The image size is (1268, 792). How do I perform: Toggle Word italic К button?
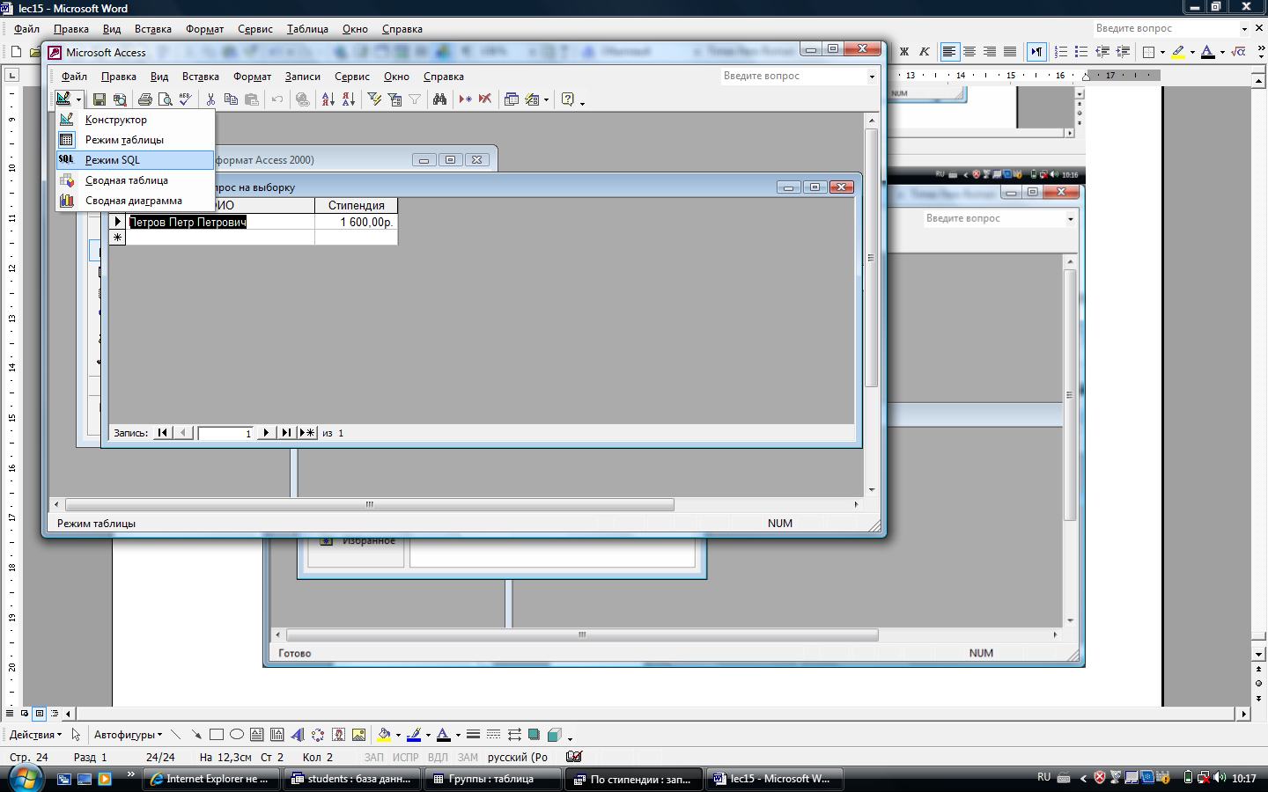pos(924,52)
